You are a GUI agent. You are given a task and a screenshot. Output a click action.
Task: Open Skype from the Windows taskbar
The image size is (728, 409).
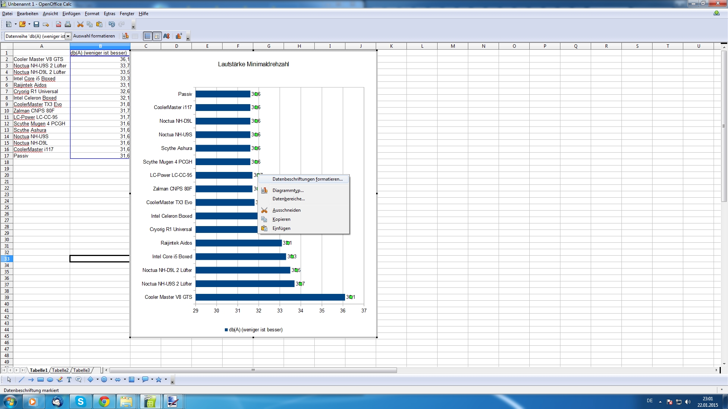80,401
